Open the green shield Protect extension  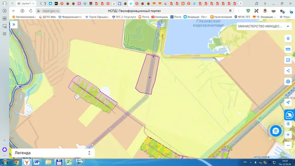[248, 11]
